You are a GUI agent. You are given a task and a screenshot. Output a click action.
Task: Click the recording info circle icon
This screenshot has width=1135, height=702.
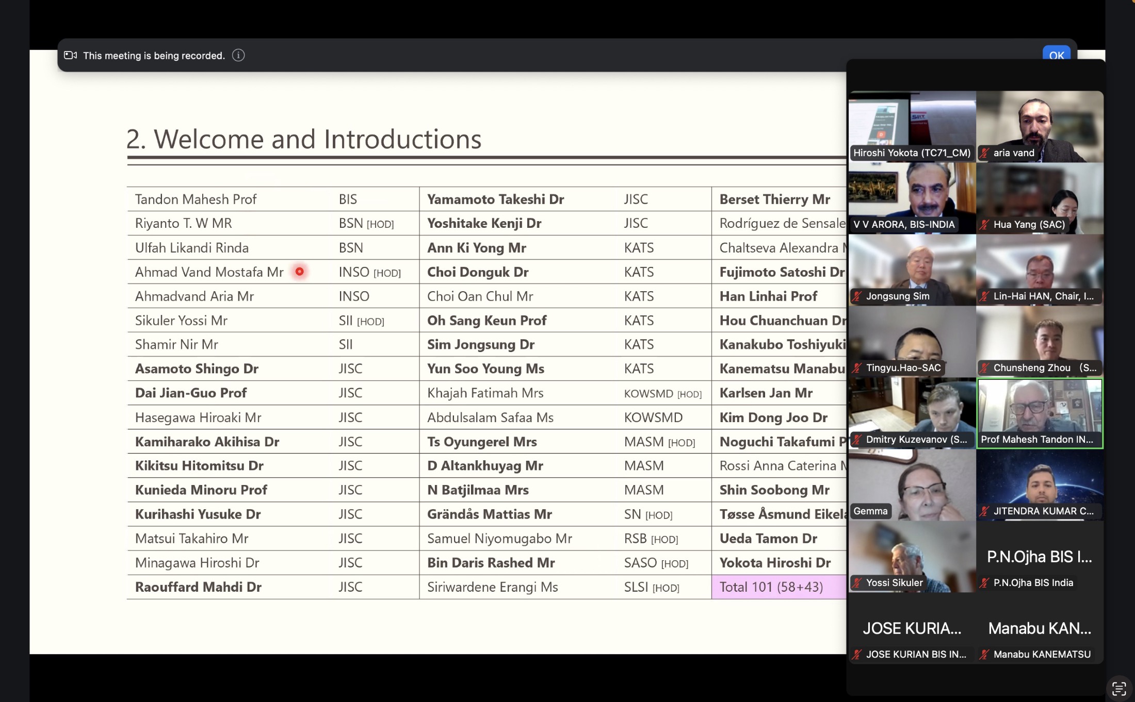point(238,55)
